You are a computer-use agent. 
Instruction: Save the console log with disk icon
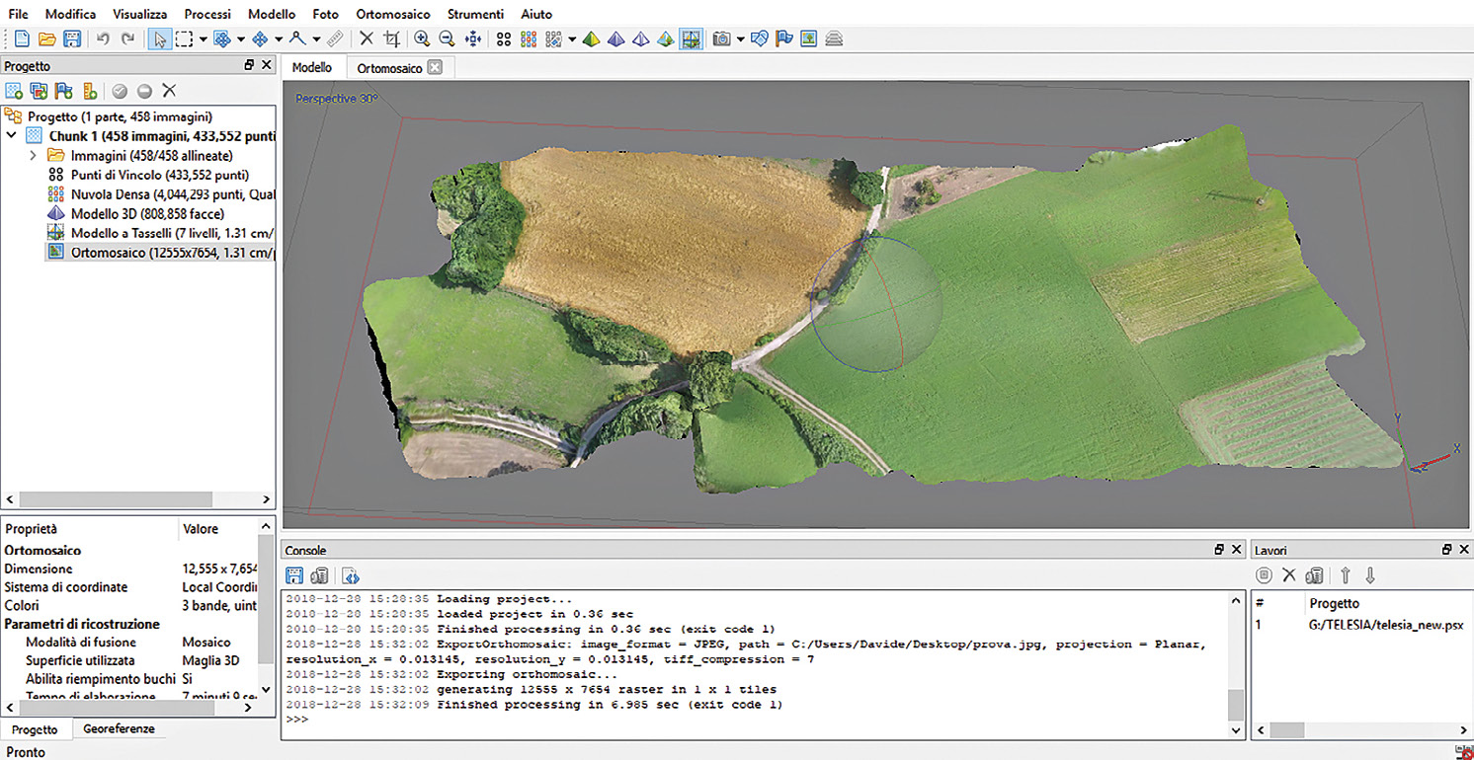coord(294,575)
